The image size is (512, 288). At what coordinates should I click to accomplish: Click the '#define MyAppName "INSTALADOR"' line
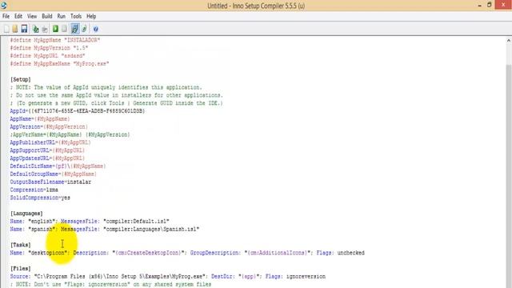point(55,40)
